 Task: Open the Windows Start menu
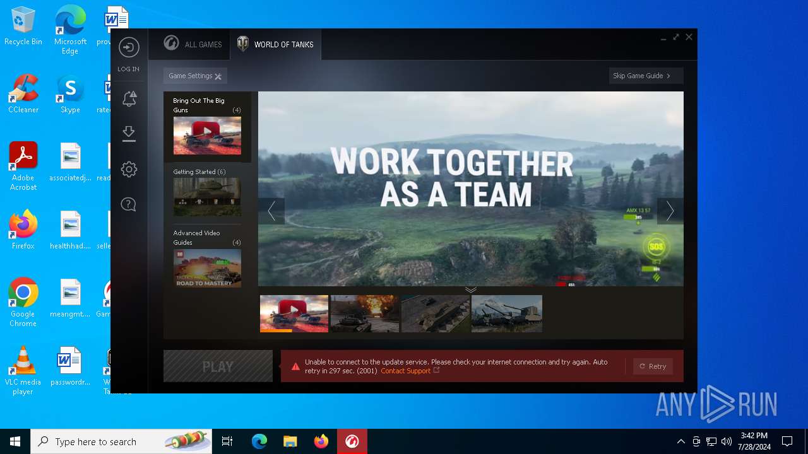tap(15, 441)
